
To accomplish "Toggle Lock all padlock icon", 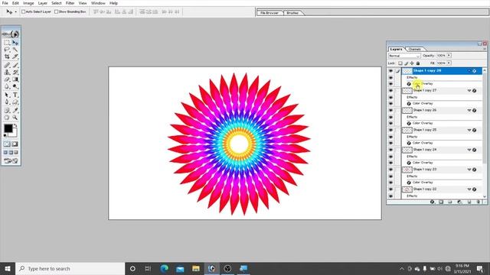I will pyautogui.click(x=418, y=63).
